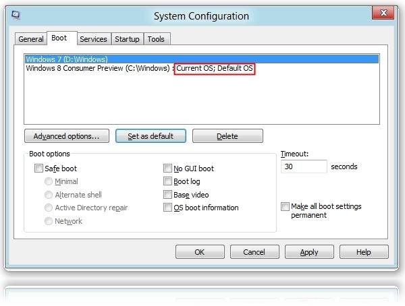The height and width of the screenshot is (306, 405).
Task: Open the Tools tab
Action: tap(157, 39)
